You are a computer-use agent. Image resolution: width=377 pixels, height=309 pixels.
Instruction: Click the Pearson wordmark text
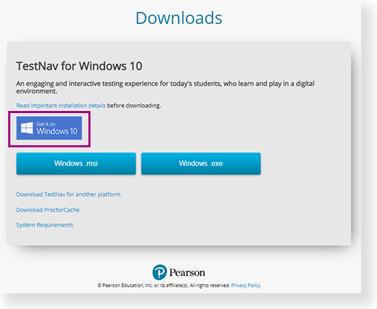(x=187, y=273)
